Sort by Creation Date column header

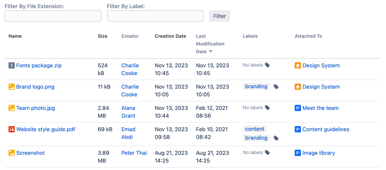tap(170, 36)
